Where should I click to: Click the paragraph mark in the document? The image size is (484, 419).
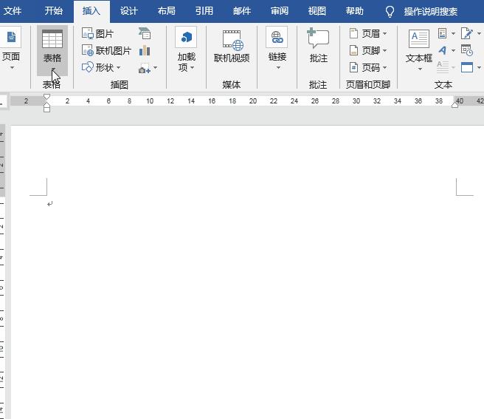point(50,203)
